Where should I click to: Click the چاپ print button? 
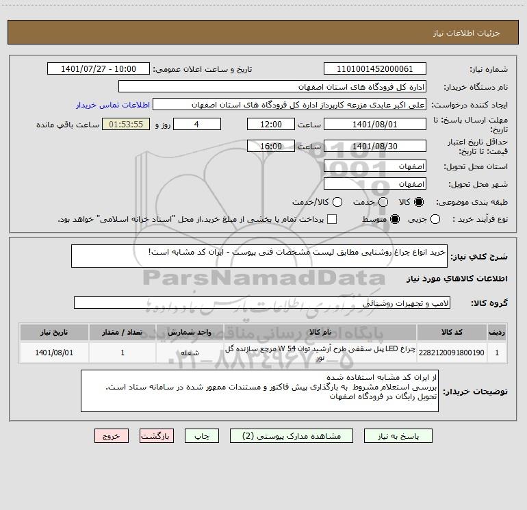coord(202,436)
